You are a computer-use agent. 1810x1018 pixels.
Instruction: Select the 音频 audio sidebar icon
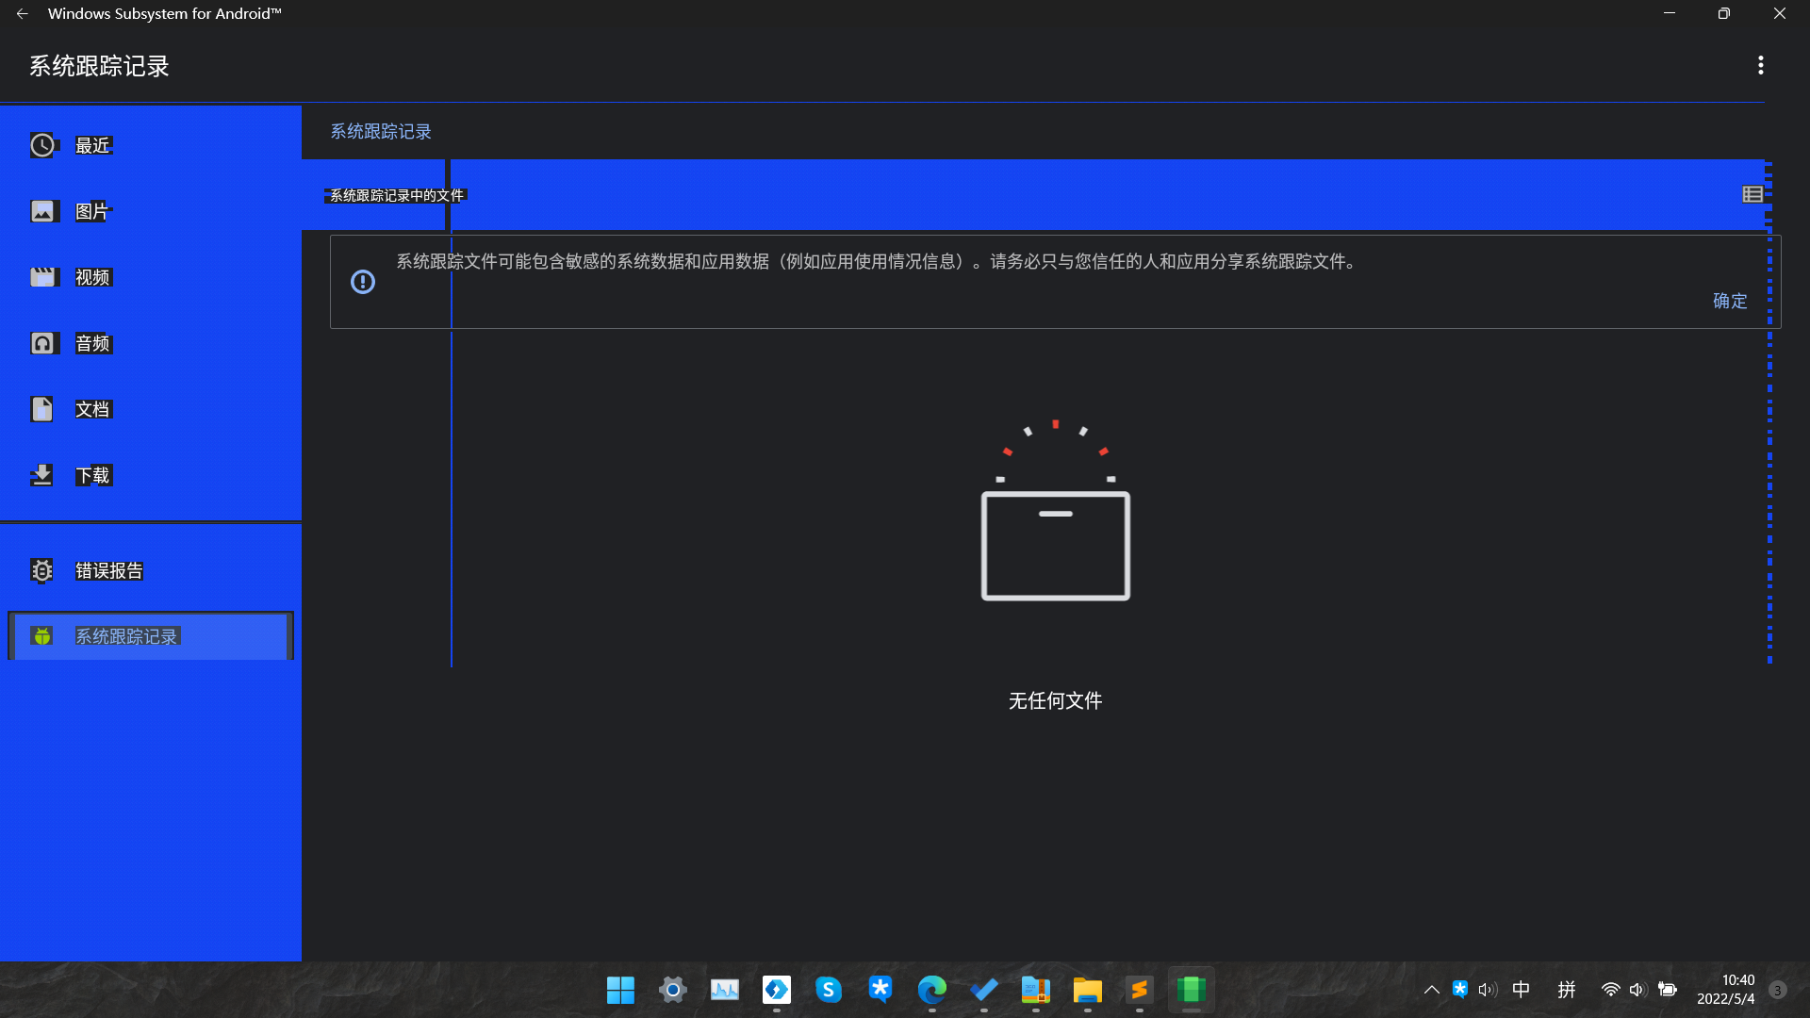coord(43,342)
